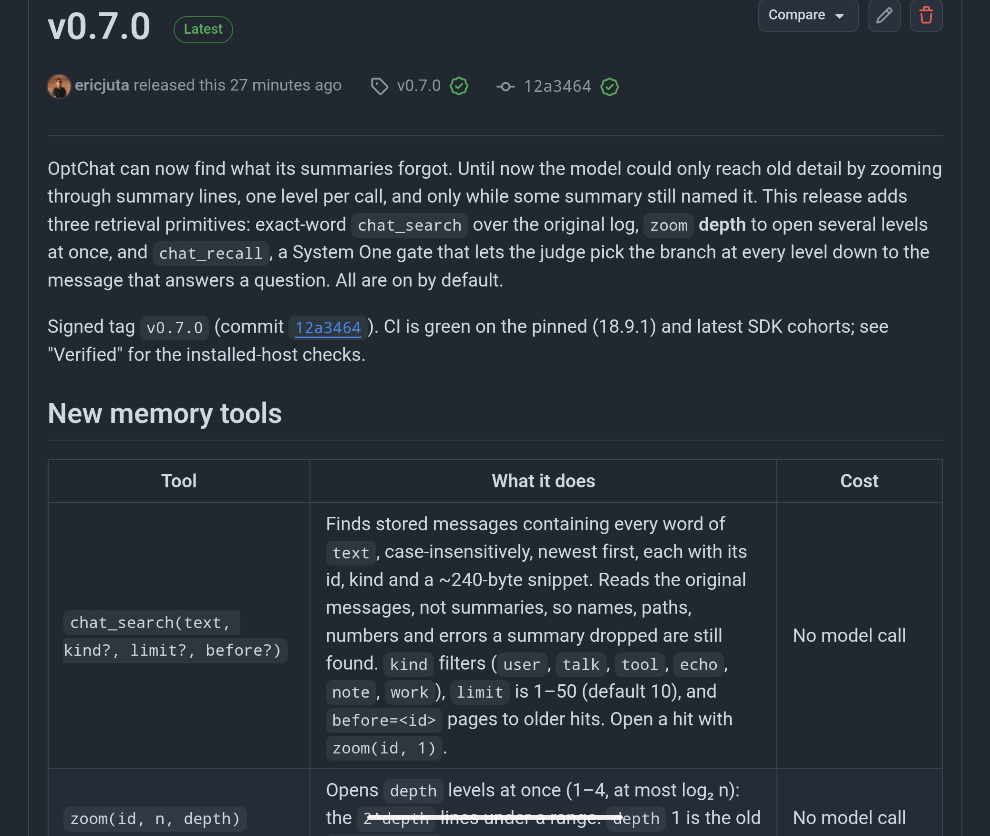
Task: Click the verified badge next to tag v0.7.0
Action: [459, 86]
